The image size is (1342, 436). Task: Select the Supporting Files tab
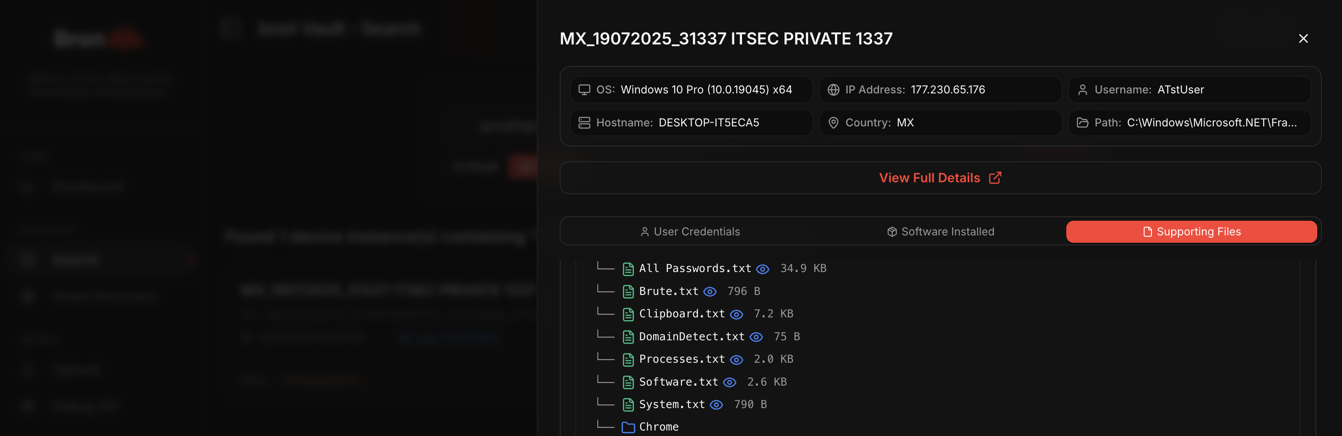point(1191,231)
